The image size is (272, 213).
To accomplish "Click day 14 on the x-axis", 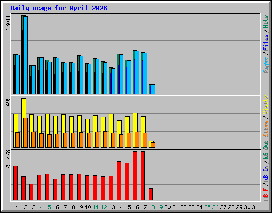I will tap(120, 207).
